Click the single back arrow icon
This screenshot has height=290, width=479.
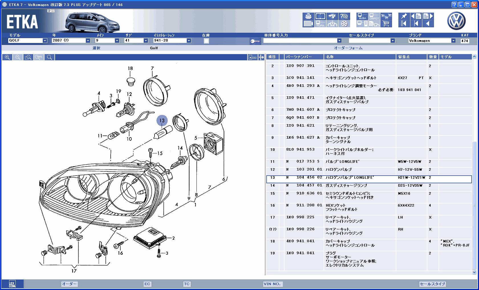coord(428,24)
